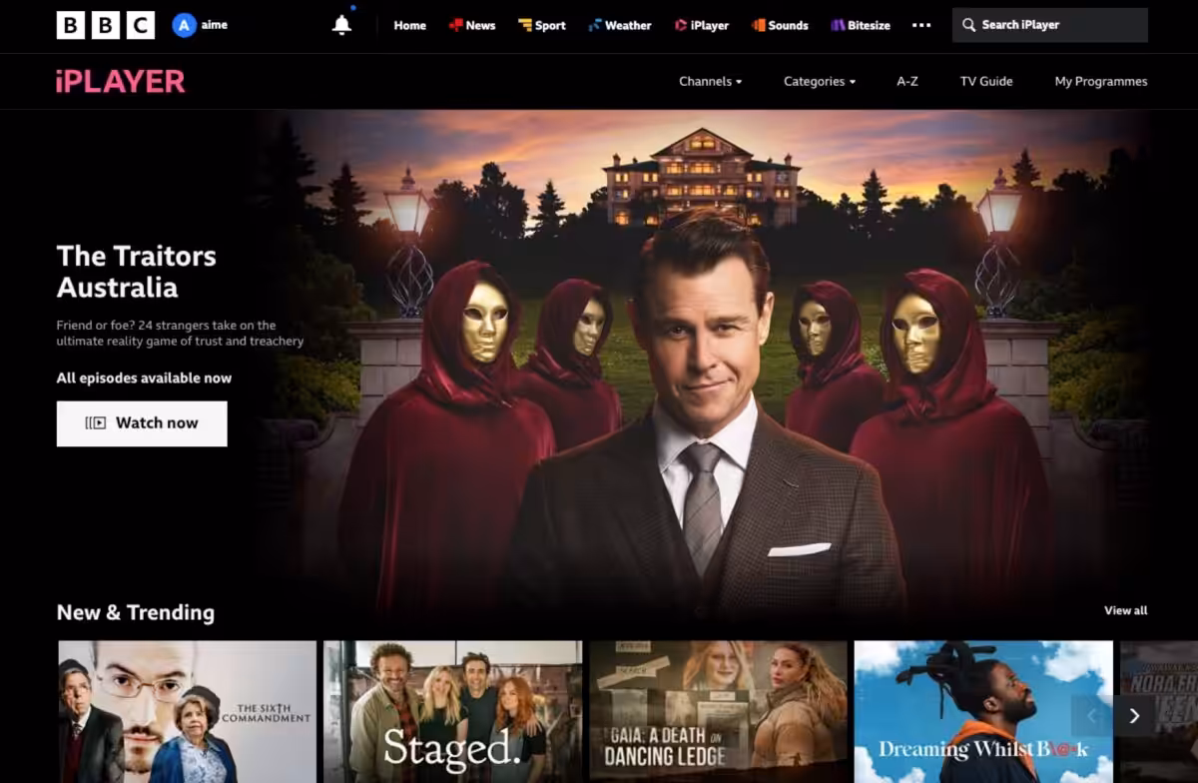Click View all for New & Trending
Viewport: 1198px width, 783px height.
tap(1126, 610)
